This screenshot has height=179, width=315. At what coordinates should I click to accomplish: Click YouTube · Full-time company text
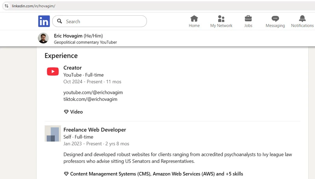(x=83, y=75)
